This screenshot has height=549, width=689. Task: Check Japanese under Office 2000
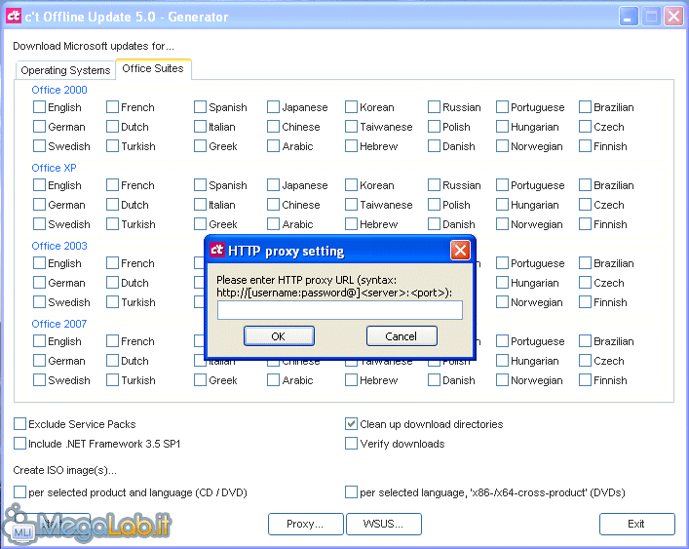(x=273, y=107)
